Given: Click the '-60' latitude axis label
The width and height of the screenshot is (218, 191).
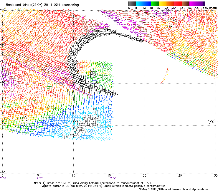Looking at the screenshot, I should (3, 172).
